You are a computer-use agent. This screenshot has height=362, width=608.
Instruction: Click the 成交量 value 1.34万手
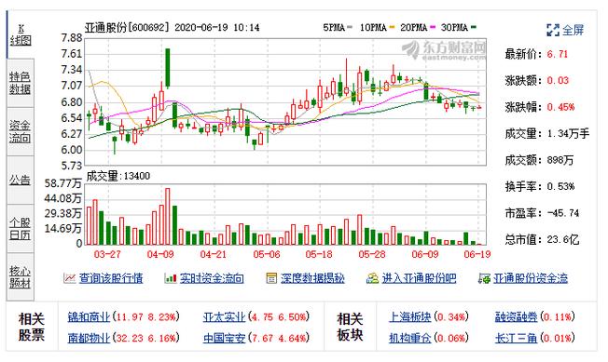568,134
